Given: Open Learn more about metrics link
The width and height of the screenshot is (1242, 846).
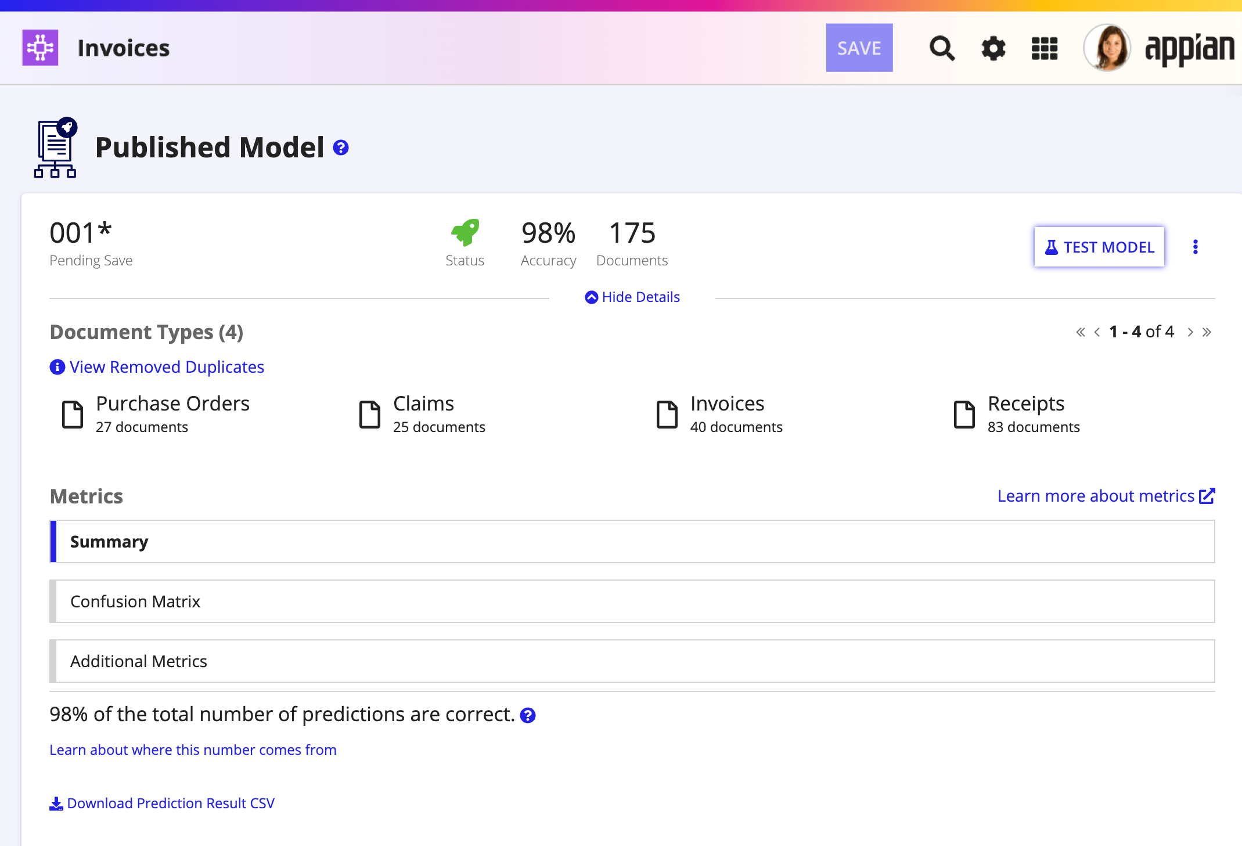Looking at the screenshot, I should tap(1106, 496).
